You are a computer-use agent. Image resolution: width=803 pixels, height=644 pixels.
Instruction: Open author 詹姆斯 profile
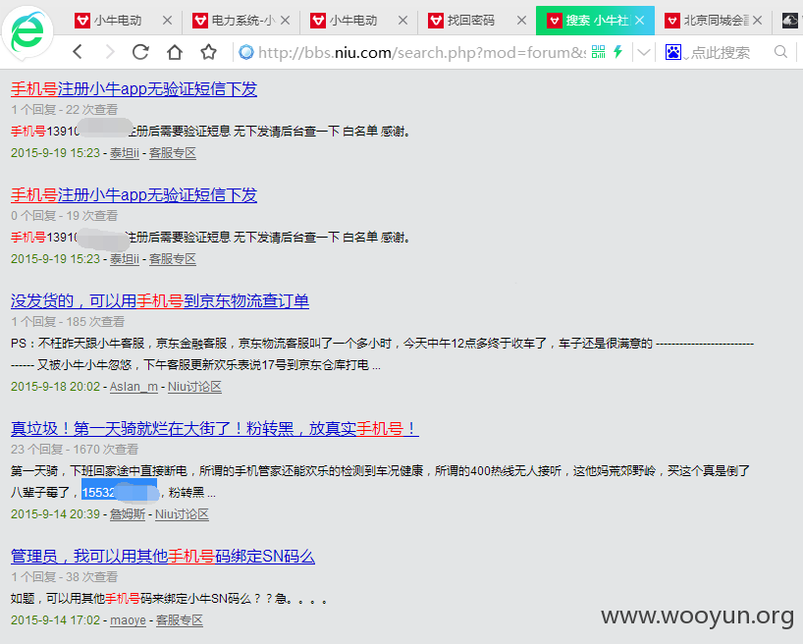tap(128, 514)
